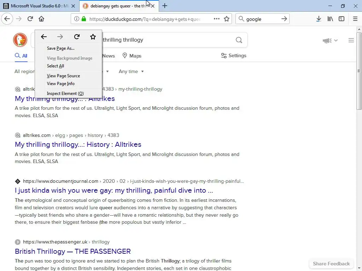Open Firefox hamburger menu
This screenshot has height=271, width=362.
[355, 19]
